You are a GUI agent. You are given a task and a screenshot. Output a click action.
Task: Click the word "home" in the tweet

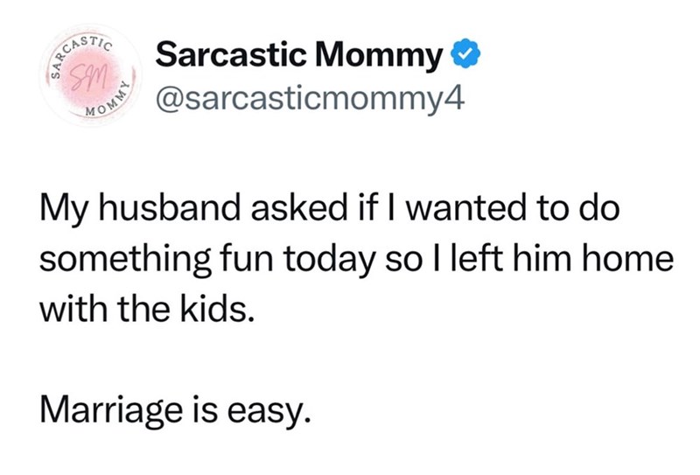pos(624,261)
